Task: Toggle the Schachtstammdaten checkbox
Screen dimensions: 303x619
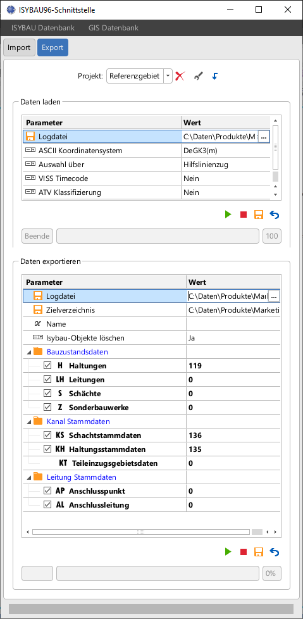Action: coord(47,435)
